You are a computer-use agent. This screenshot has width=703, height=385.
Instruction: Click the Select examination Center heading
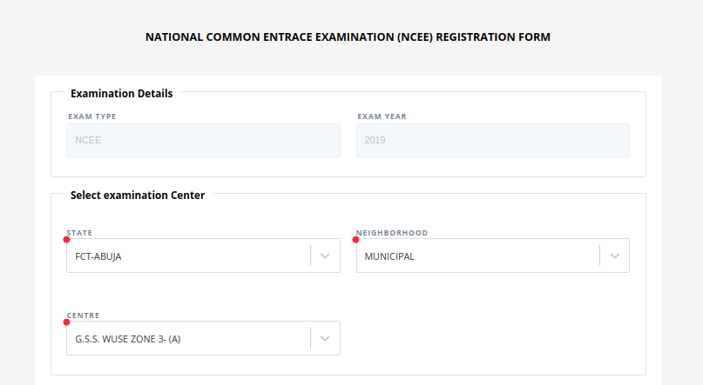[138, 196]
